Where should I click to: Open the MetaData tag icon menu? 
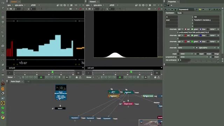(x=3, y=65)
